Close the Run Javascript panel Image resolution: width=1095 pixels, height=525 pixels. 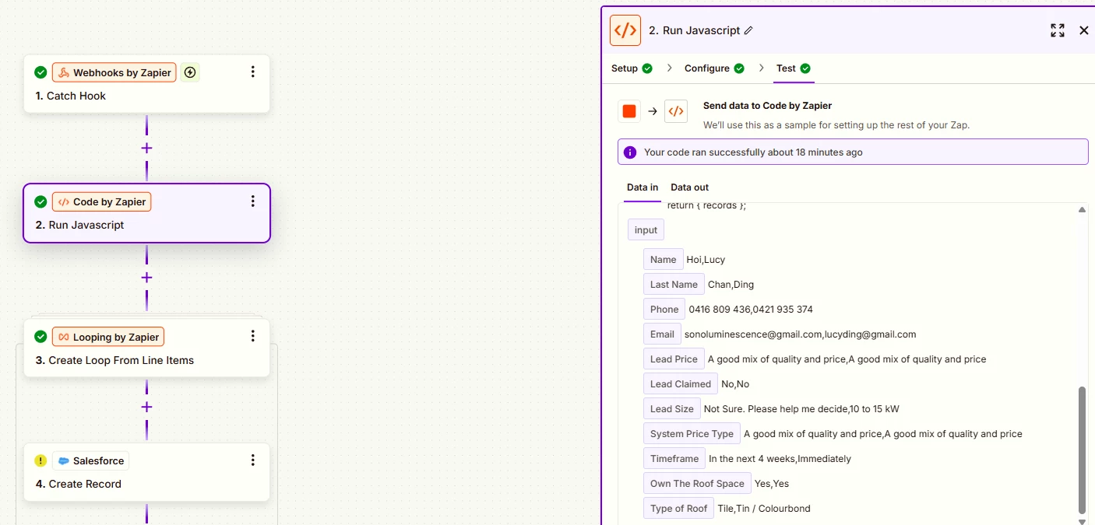point(1083,30)
